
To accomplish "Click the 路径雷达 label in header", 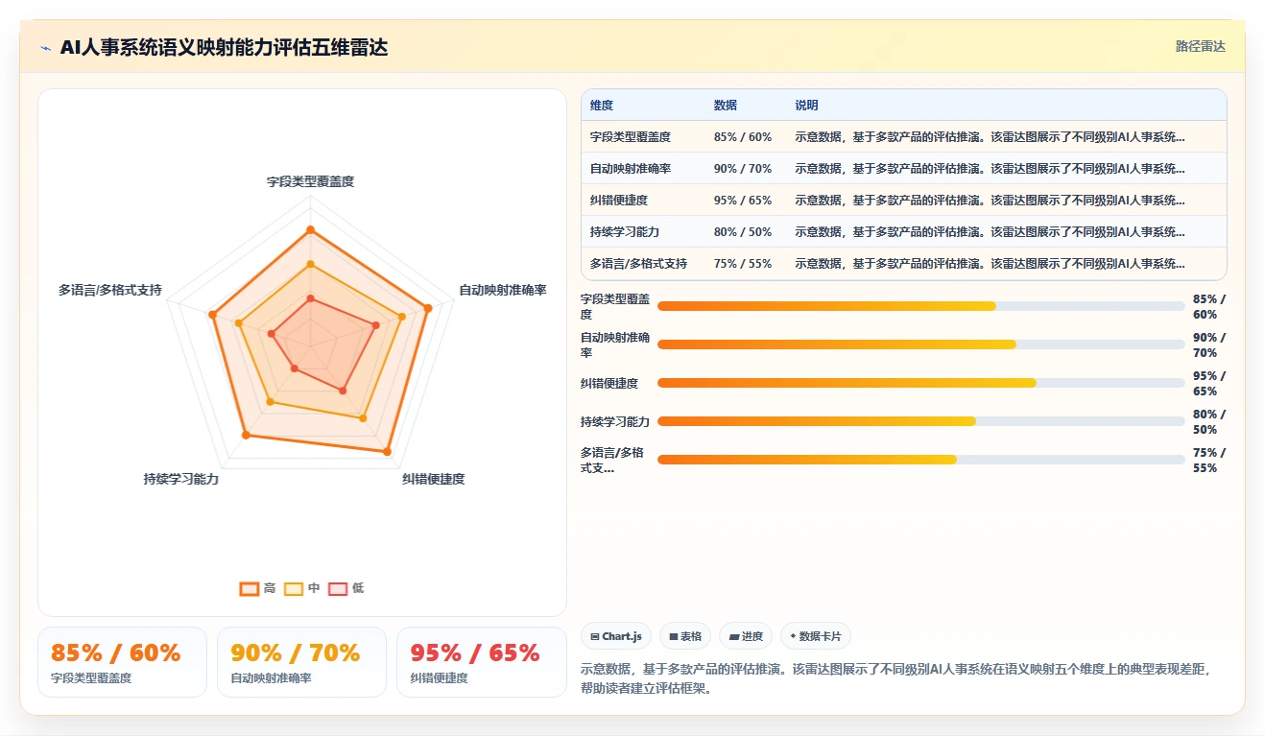I will coord(1200,46).
